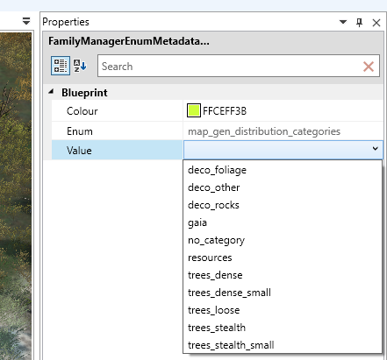Click the Properties panel title

(x=66, y=22)
